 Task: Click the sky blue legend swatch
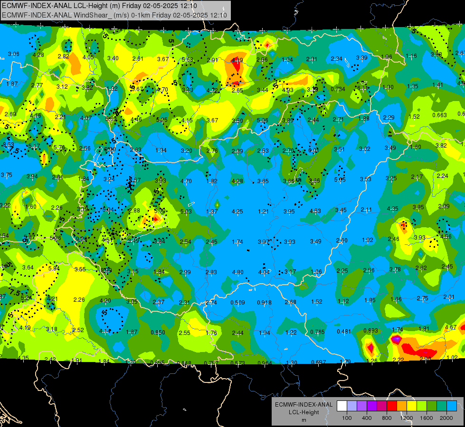452,406
